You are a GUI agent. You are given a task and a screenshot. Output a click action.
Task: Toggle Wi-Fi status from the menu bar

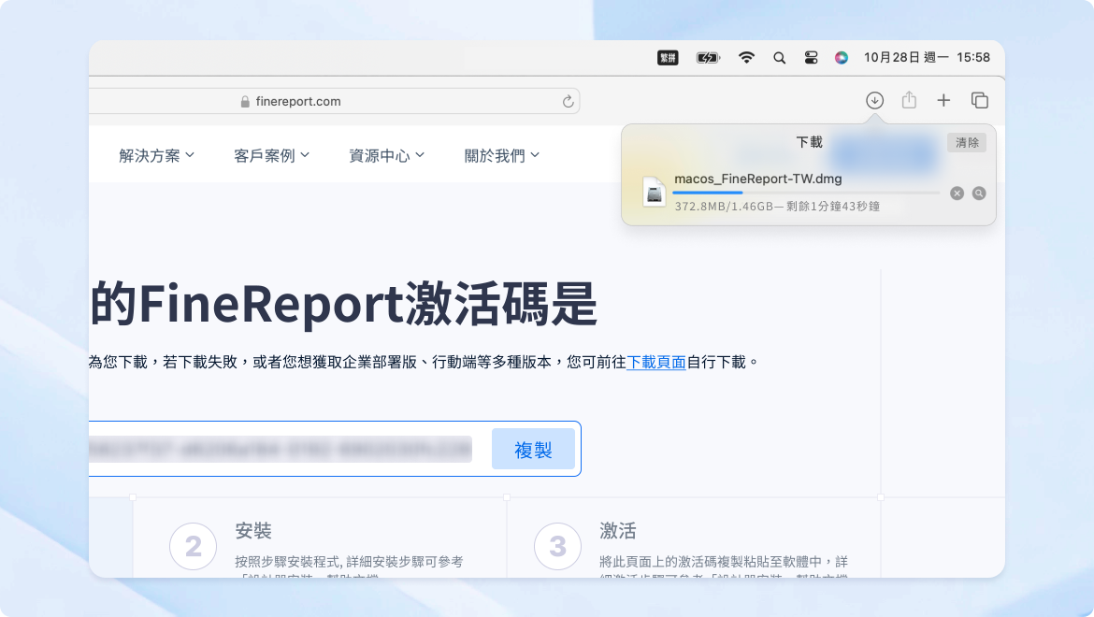point(746,57)
